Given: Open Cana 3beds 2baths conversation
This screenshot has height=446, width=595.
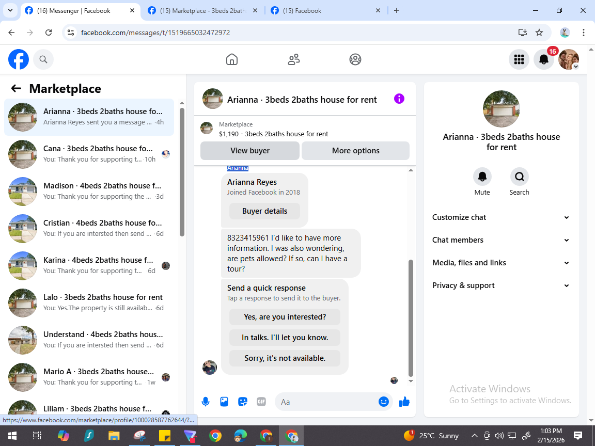Looking at the screenshot, I should tap(89, 154).
